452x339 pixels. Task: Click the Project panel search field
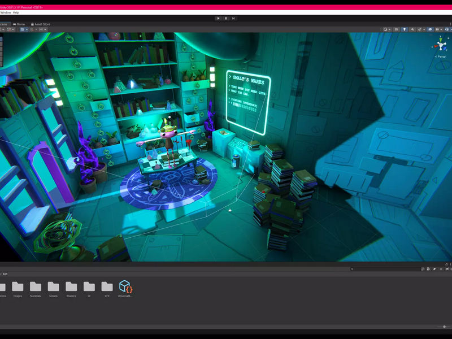tap(385, 269)
